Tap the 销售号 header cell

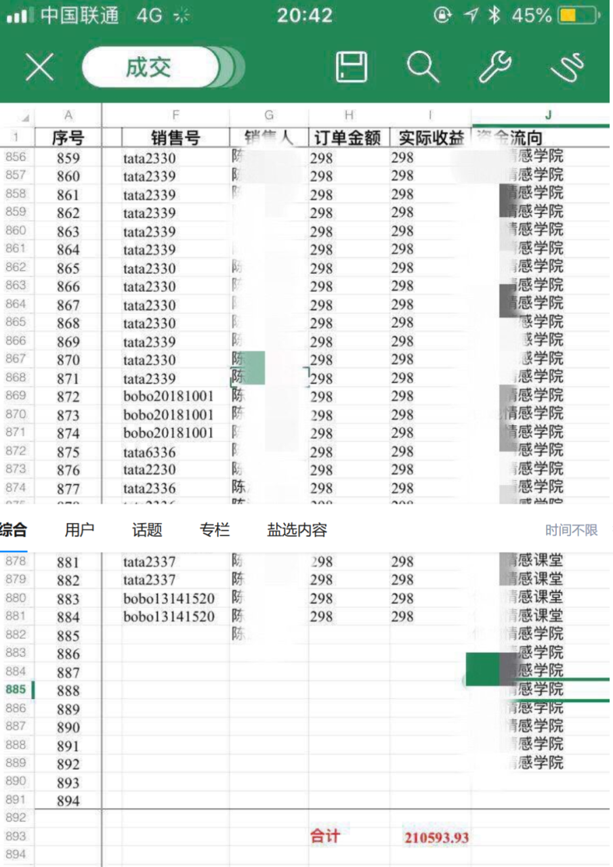[175, 138]
